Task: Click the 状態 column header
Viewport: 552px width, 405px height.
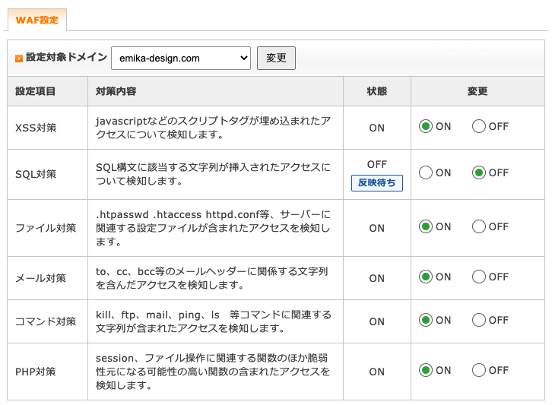Action: click(x=377, y=91)
